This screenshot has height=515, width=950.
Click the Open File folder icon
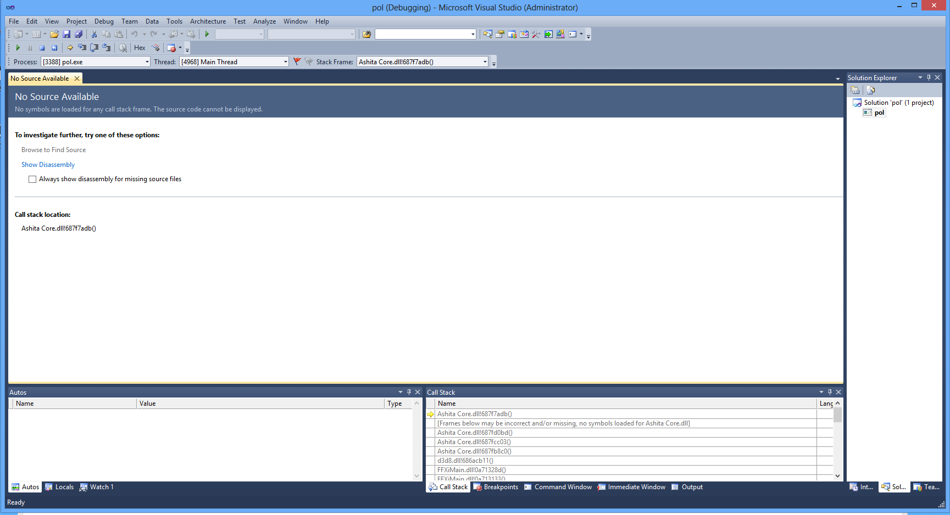[x=54, y=34]
